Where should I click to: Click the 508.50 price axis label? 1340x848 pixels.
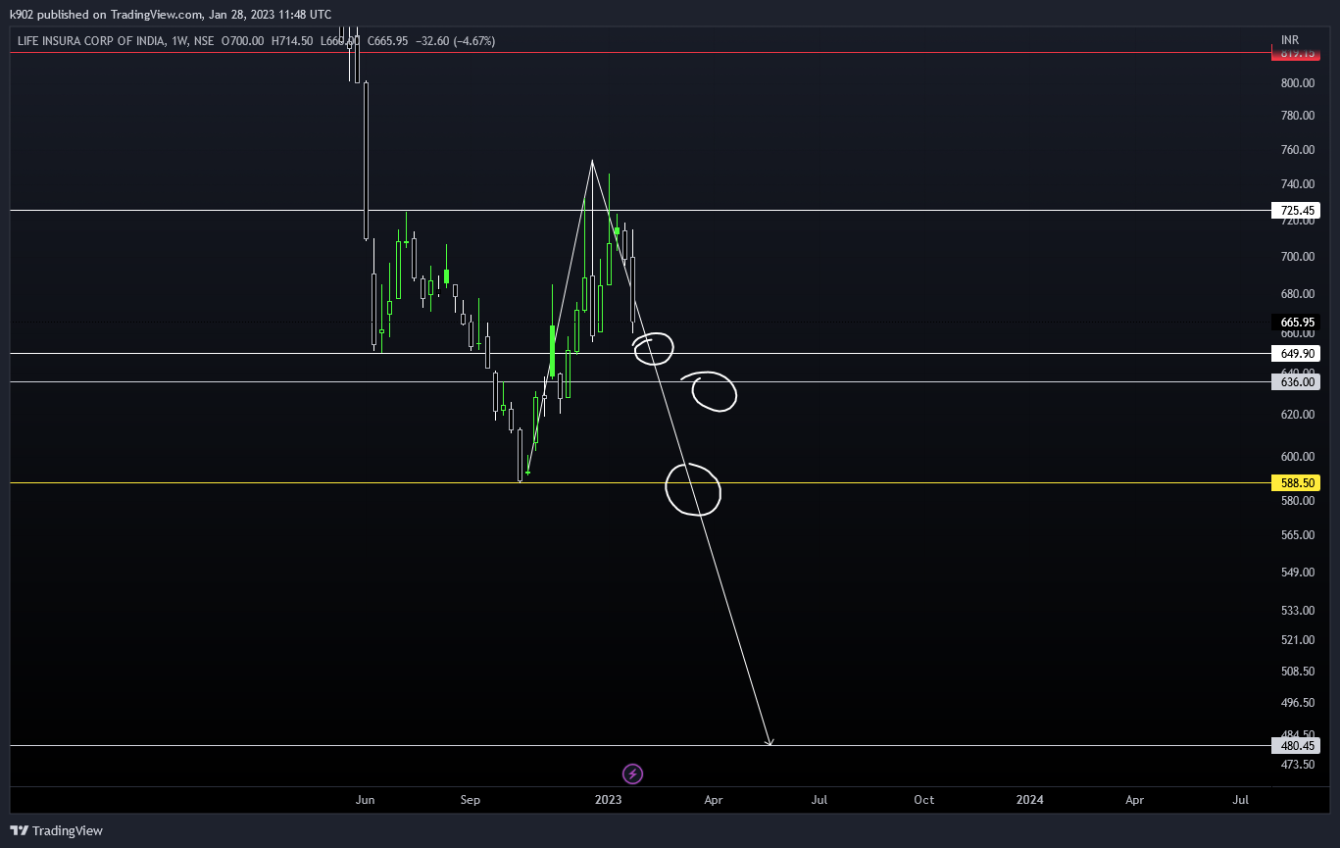(x=1297, y=672)
